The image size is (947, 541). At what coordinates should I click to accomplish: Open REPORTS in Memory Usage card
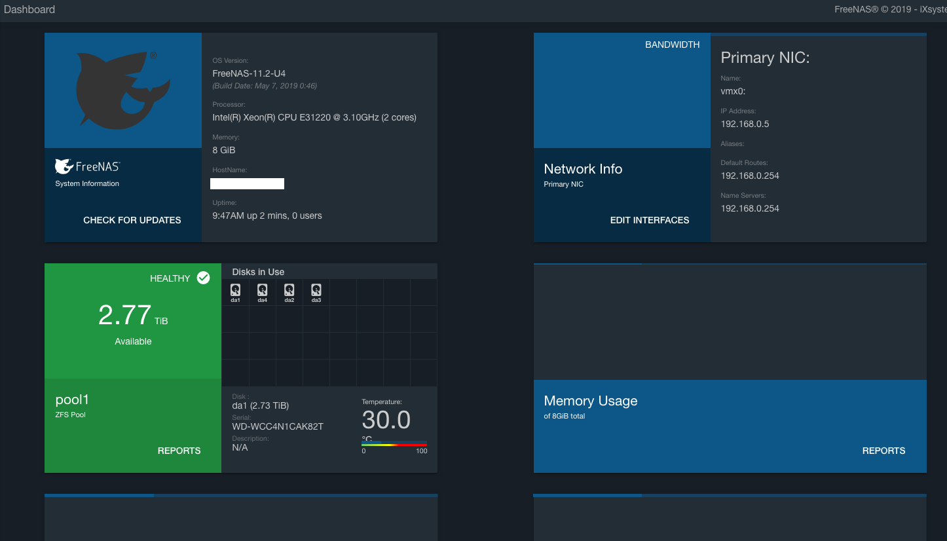pyautogui.click(x=884, y=451)
